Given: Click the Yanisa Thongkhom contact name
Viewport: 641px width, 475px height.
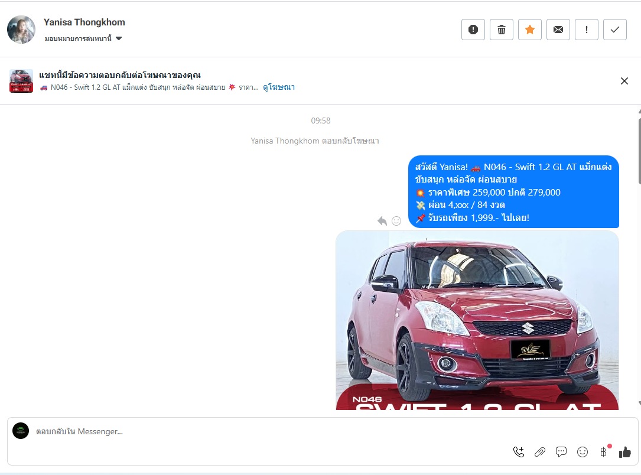Looking at the screenshot, I should point(84,22).
